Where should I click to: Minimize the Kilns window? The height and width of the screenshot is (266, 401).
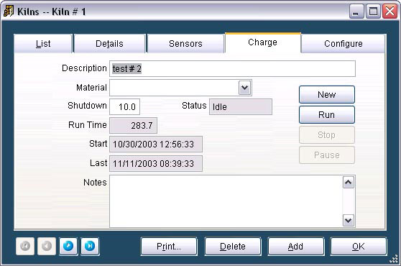point(356,12)
